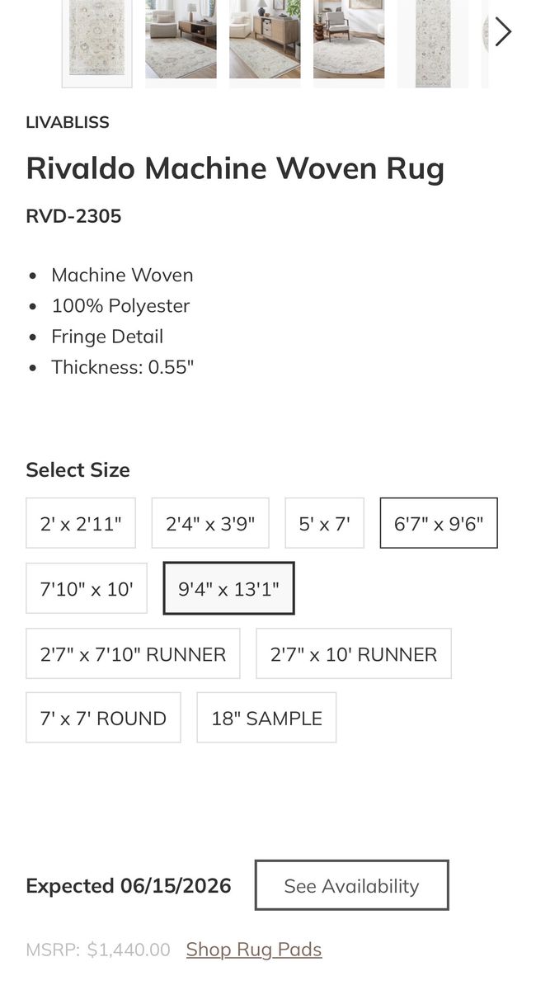The height and width of the screenshot is (990, 550).
Task: Select the 18" SAMPLE option
Action: (266, 718)
